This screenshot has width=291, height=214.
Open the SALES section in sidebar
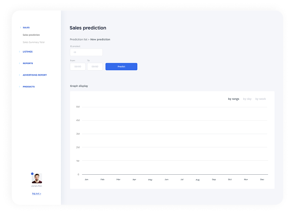[26, 27]
